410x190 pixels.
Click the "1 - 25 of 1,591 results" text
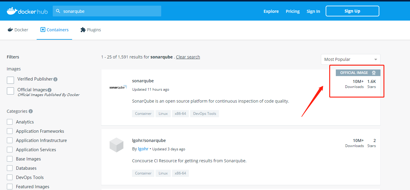125,57
